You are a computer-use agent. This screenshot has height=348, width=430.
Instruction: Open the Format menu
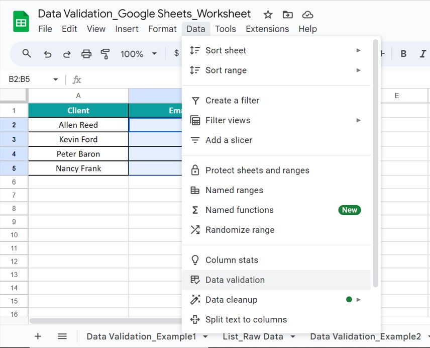click(162, 29)
